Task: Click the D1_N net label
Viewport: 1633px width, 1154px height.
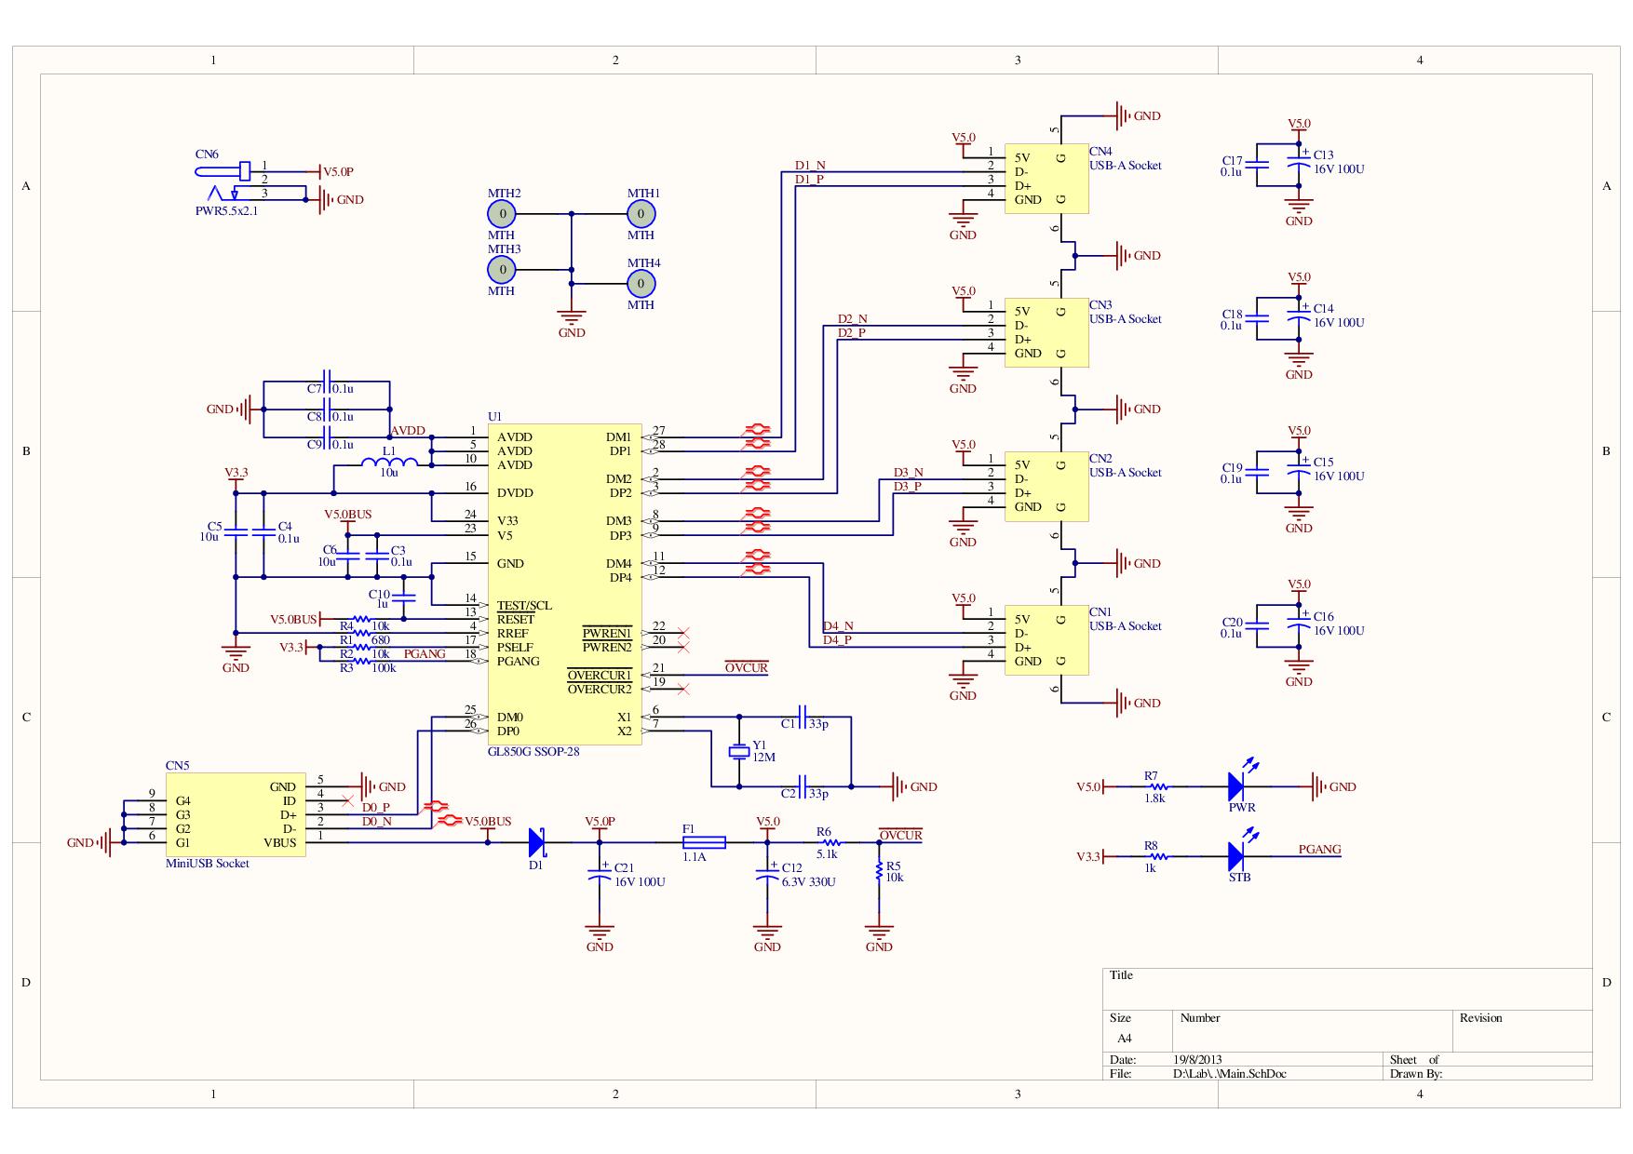Action: [x=809, y=166]
